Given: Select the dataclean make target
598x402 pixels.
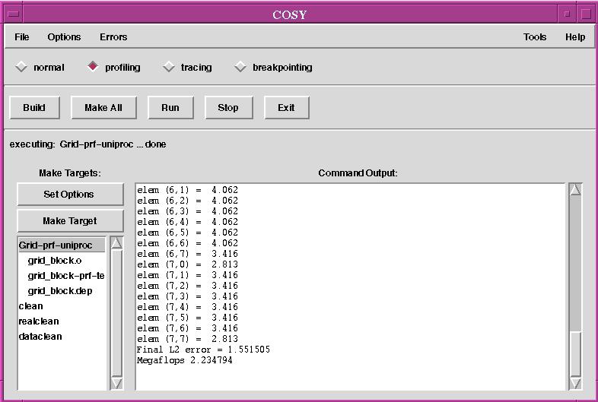Looking at the screenshot, I should point(40,337).
